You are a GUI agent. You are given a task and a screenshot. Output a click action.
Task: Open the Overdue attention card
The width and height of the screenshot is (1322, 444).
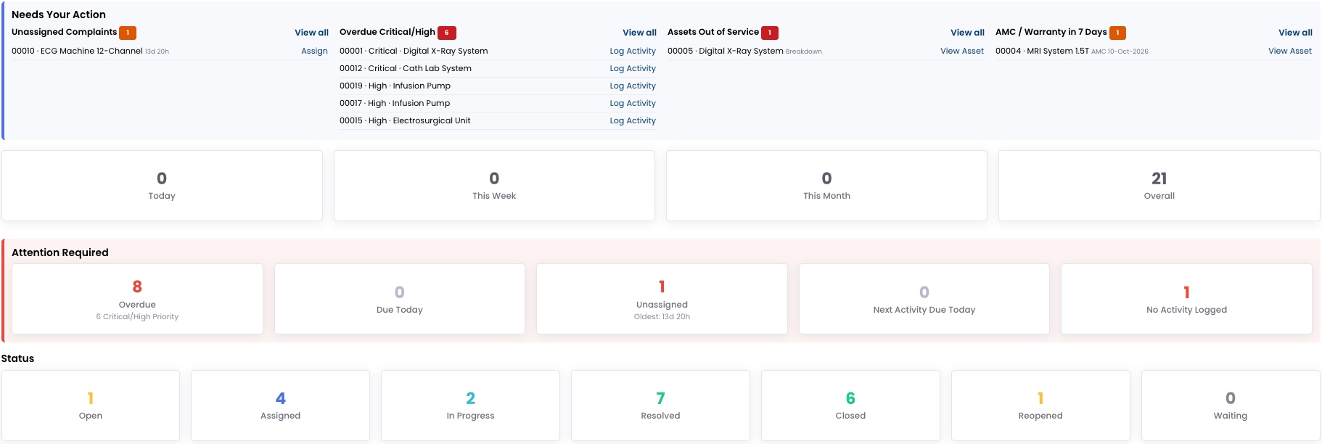pos(137,299)
